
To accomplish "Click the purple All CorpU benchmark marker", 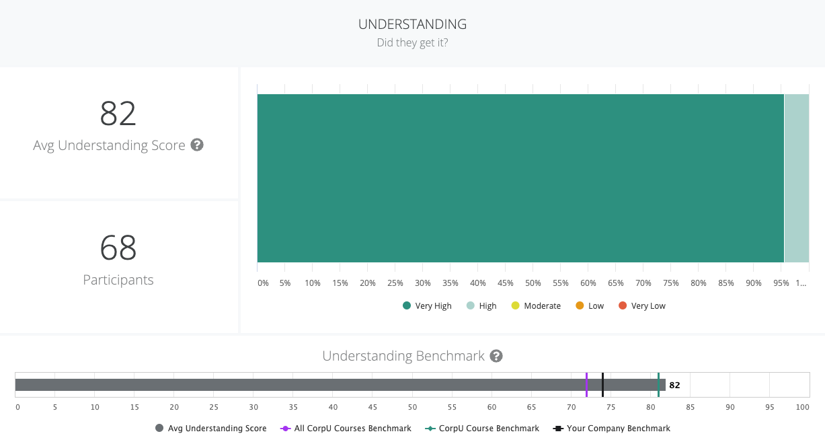I will point(586,385).
